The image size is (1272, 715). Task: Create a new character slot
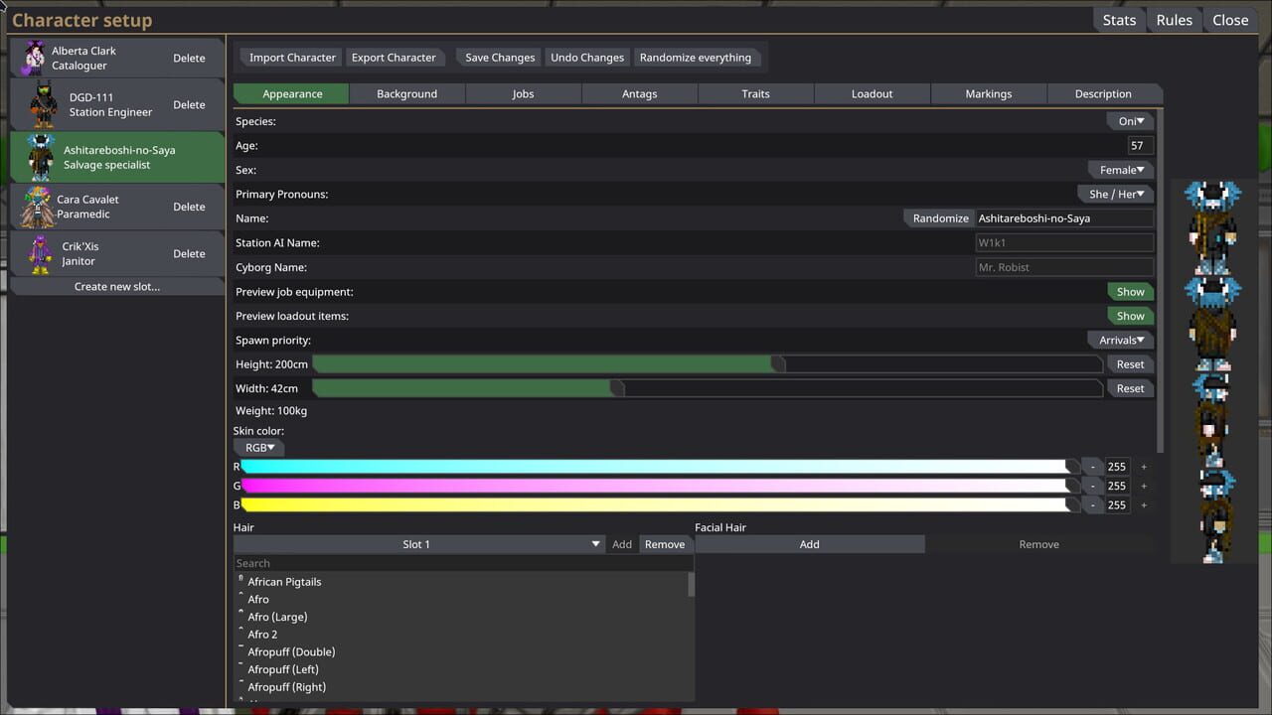tap(116, 286)
